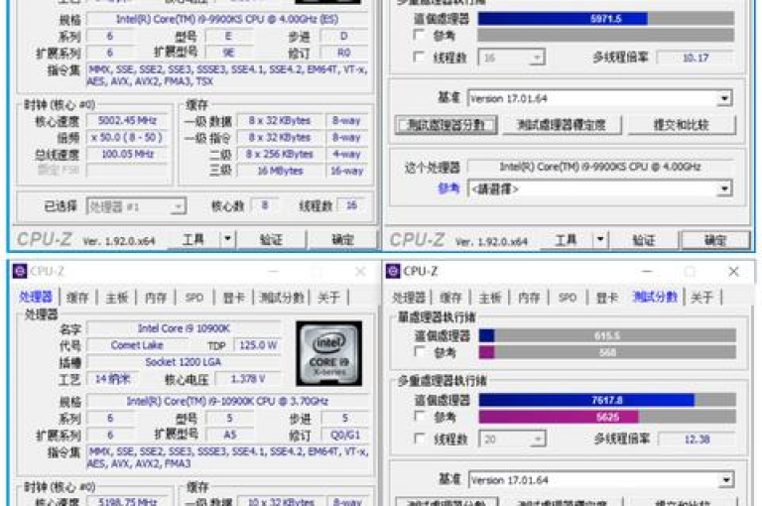Screen dimensions: 762x506
Task: Open the 缓存 tab in the 10900K benchmark window
Action: [x=451, y=297]
